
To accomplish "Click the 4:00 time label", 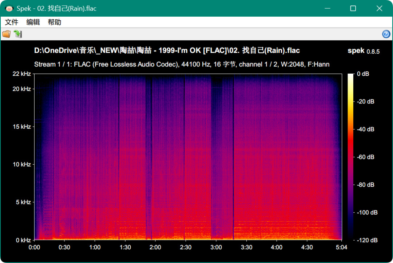I will coord(277,247).
